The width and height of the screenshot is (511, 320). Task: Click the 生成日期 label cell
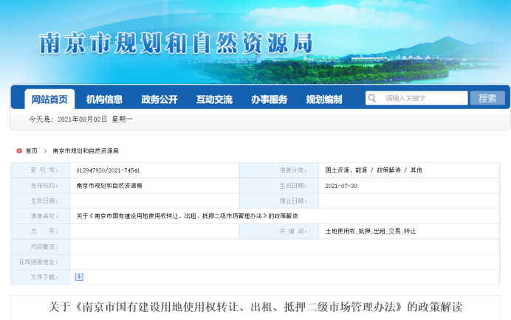(x=279, y=186)
